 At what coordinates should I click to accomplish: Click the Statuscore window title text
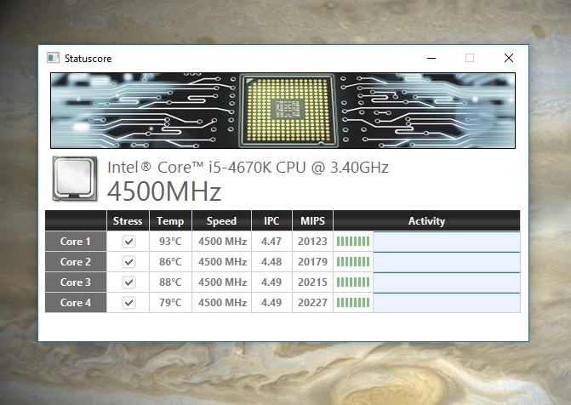[89, 59]
